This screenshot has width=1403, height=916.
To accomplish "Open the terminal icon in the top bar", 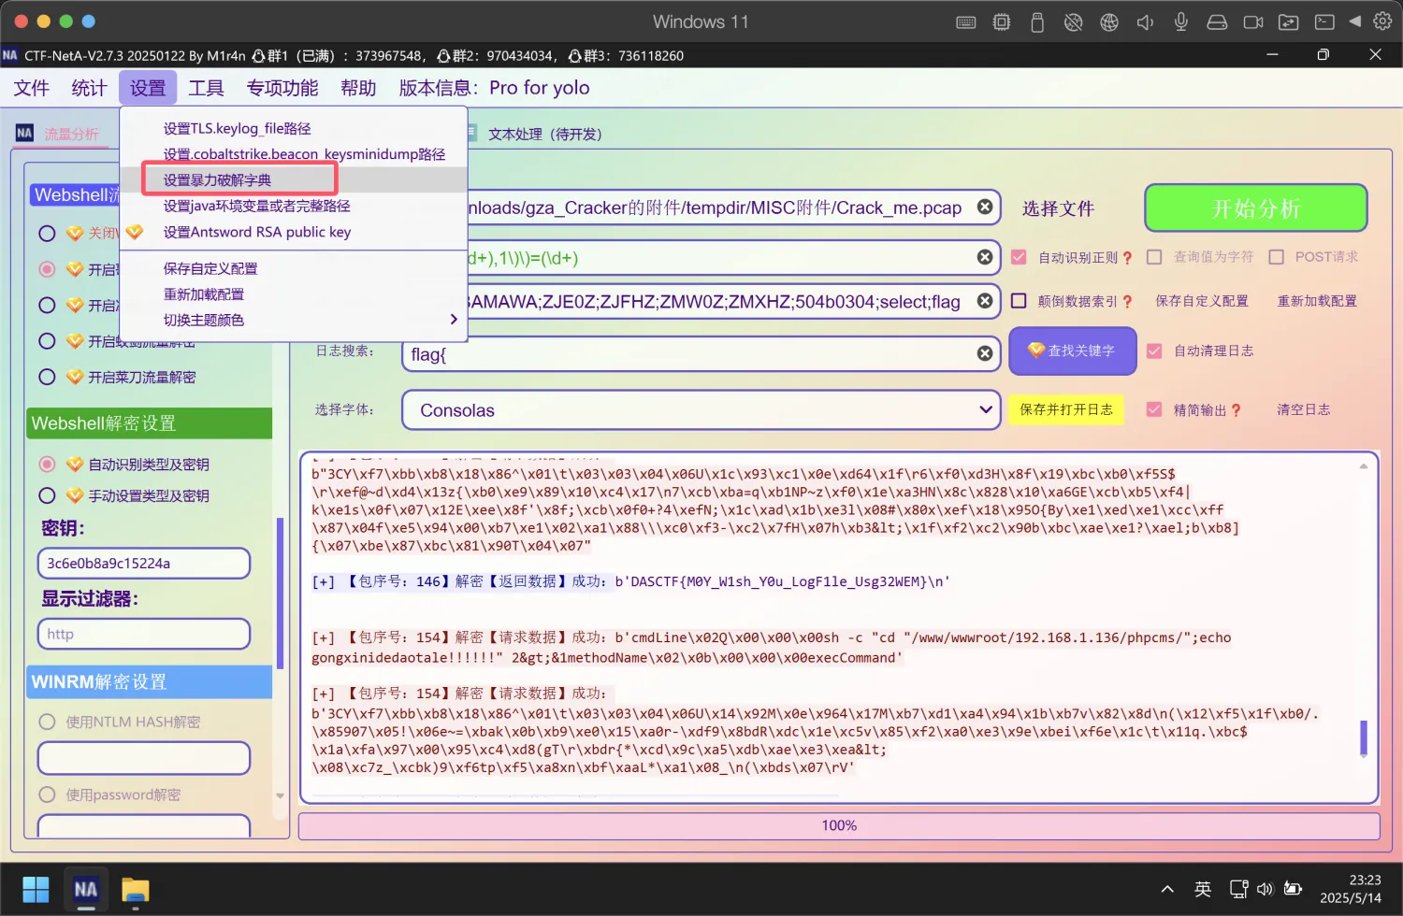I will 1324,21.
